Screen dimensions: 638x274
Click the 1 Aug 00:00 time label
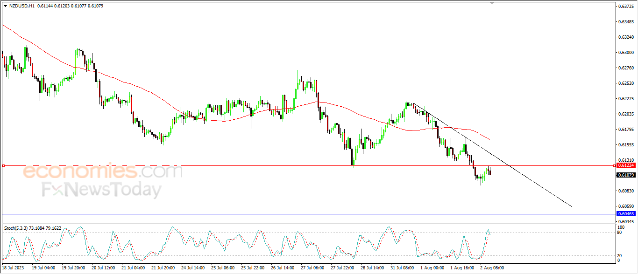432,268
